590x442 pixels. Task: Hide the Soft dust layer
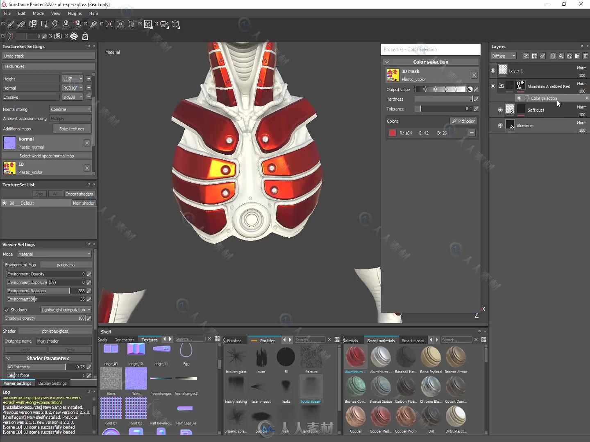tap(500, 110)
